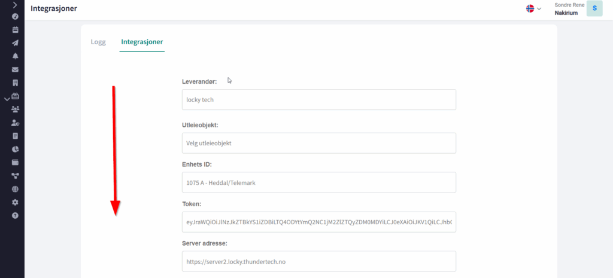Open the envelope mail icon in sidebar
Viewport: 613px width, 278px height.
[15, 69]
